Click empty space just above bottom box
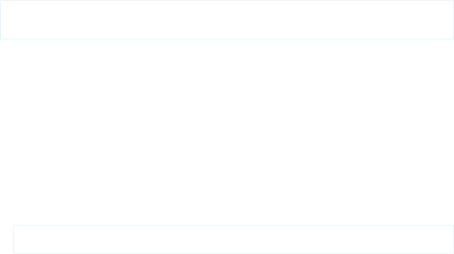Screen dimensions: 454x254 [234, 218]
